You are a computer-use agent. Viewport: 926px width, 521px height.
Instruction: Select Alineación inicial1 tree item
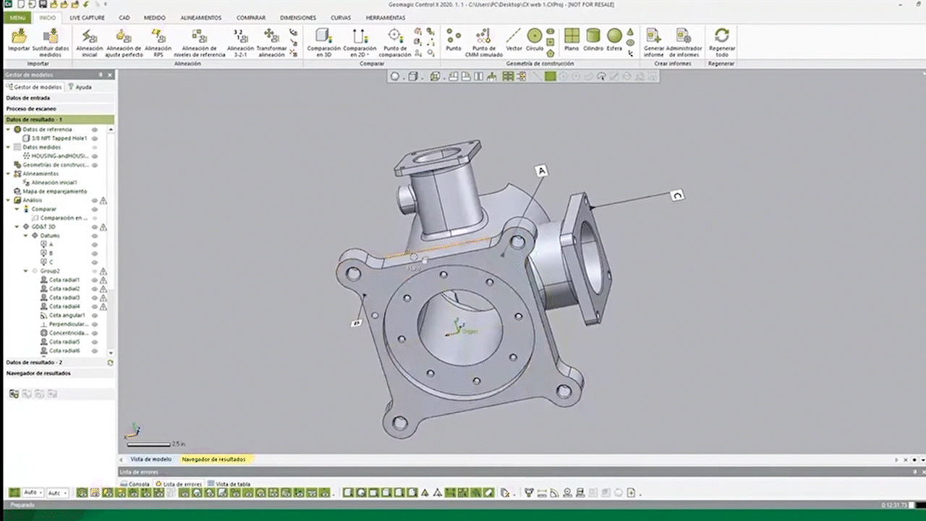pos(51,182)
